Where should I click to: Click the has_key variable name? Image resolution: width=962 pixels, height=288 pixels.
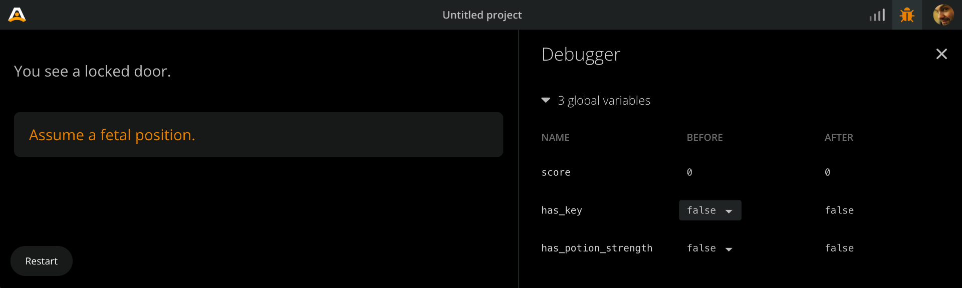[562, 210]
